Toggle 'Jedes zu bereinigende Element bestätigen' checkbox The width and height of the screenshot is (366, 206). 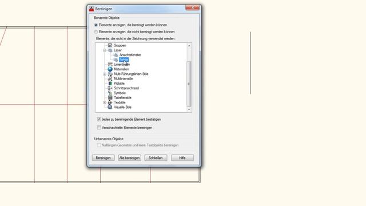[x=99, y=120]
